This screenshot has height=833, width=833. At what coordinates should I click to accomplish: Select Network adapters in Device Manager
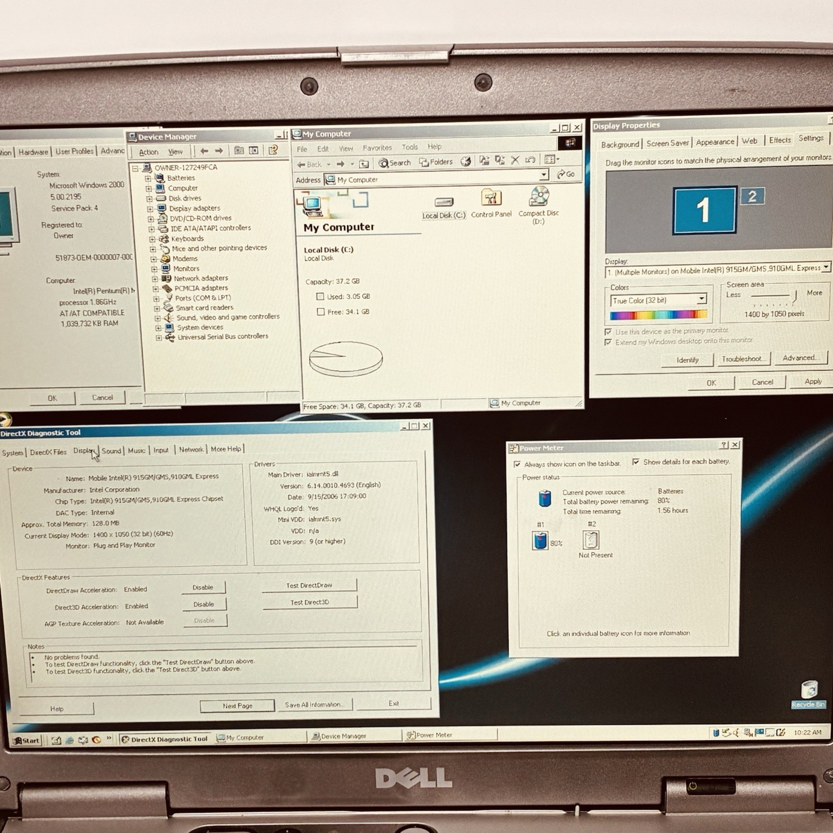click(x=200, y=279)
